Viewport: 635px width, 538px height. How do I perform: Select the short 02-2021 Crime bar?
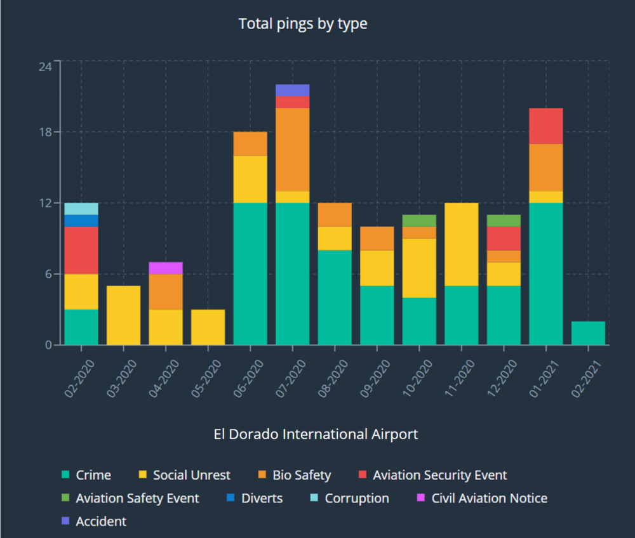point(588,333)
